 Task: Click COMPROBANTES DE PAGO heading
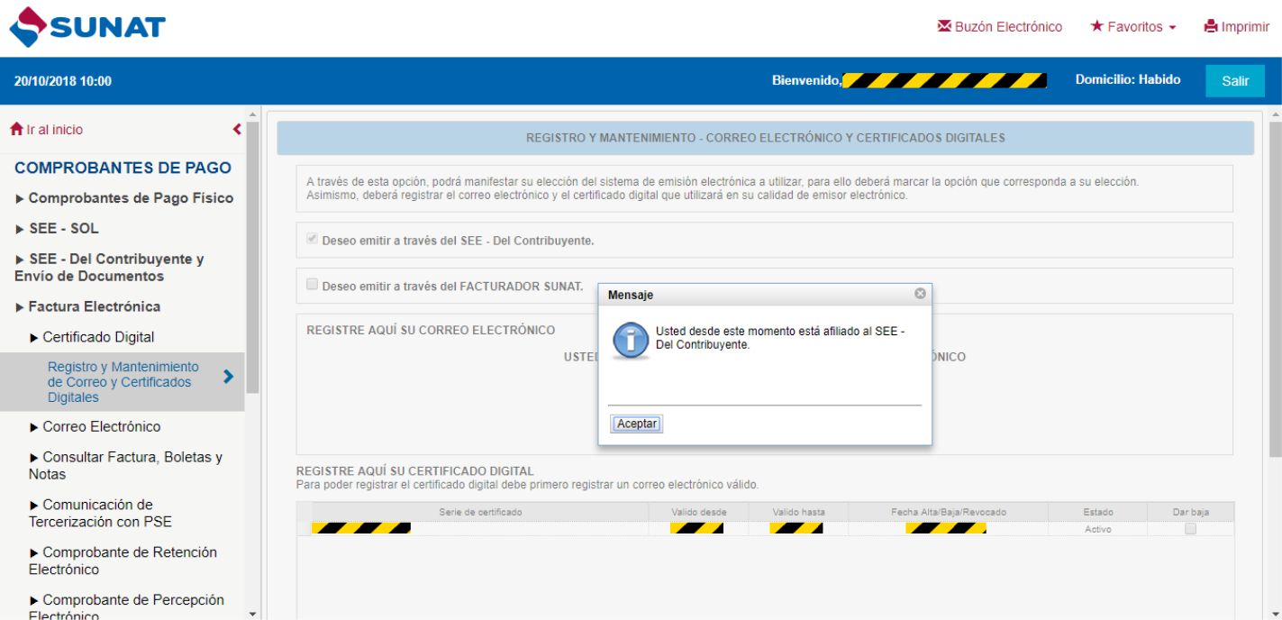click(x=123, y=168)
